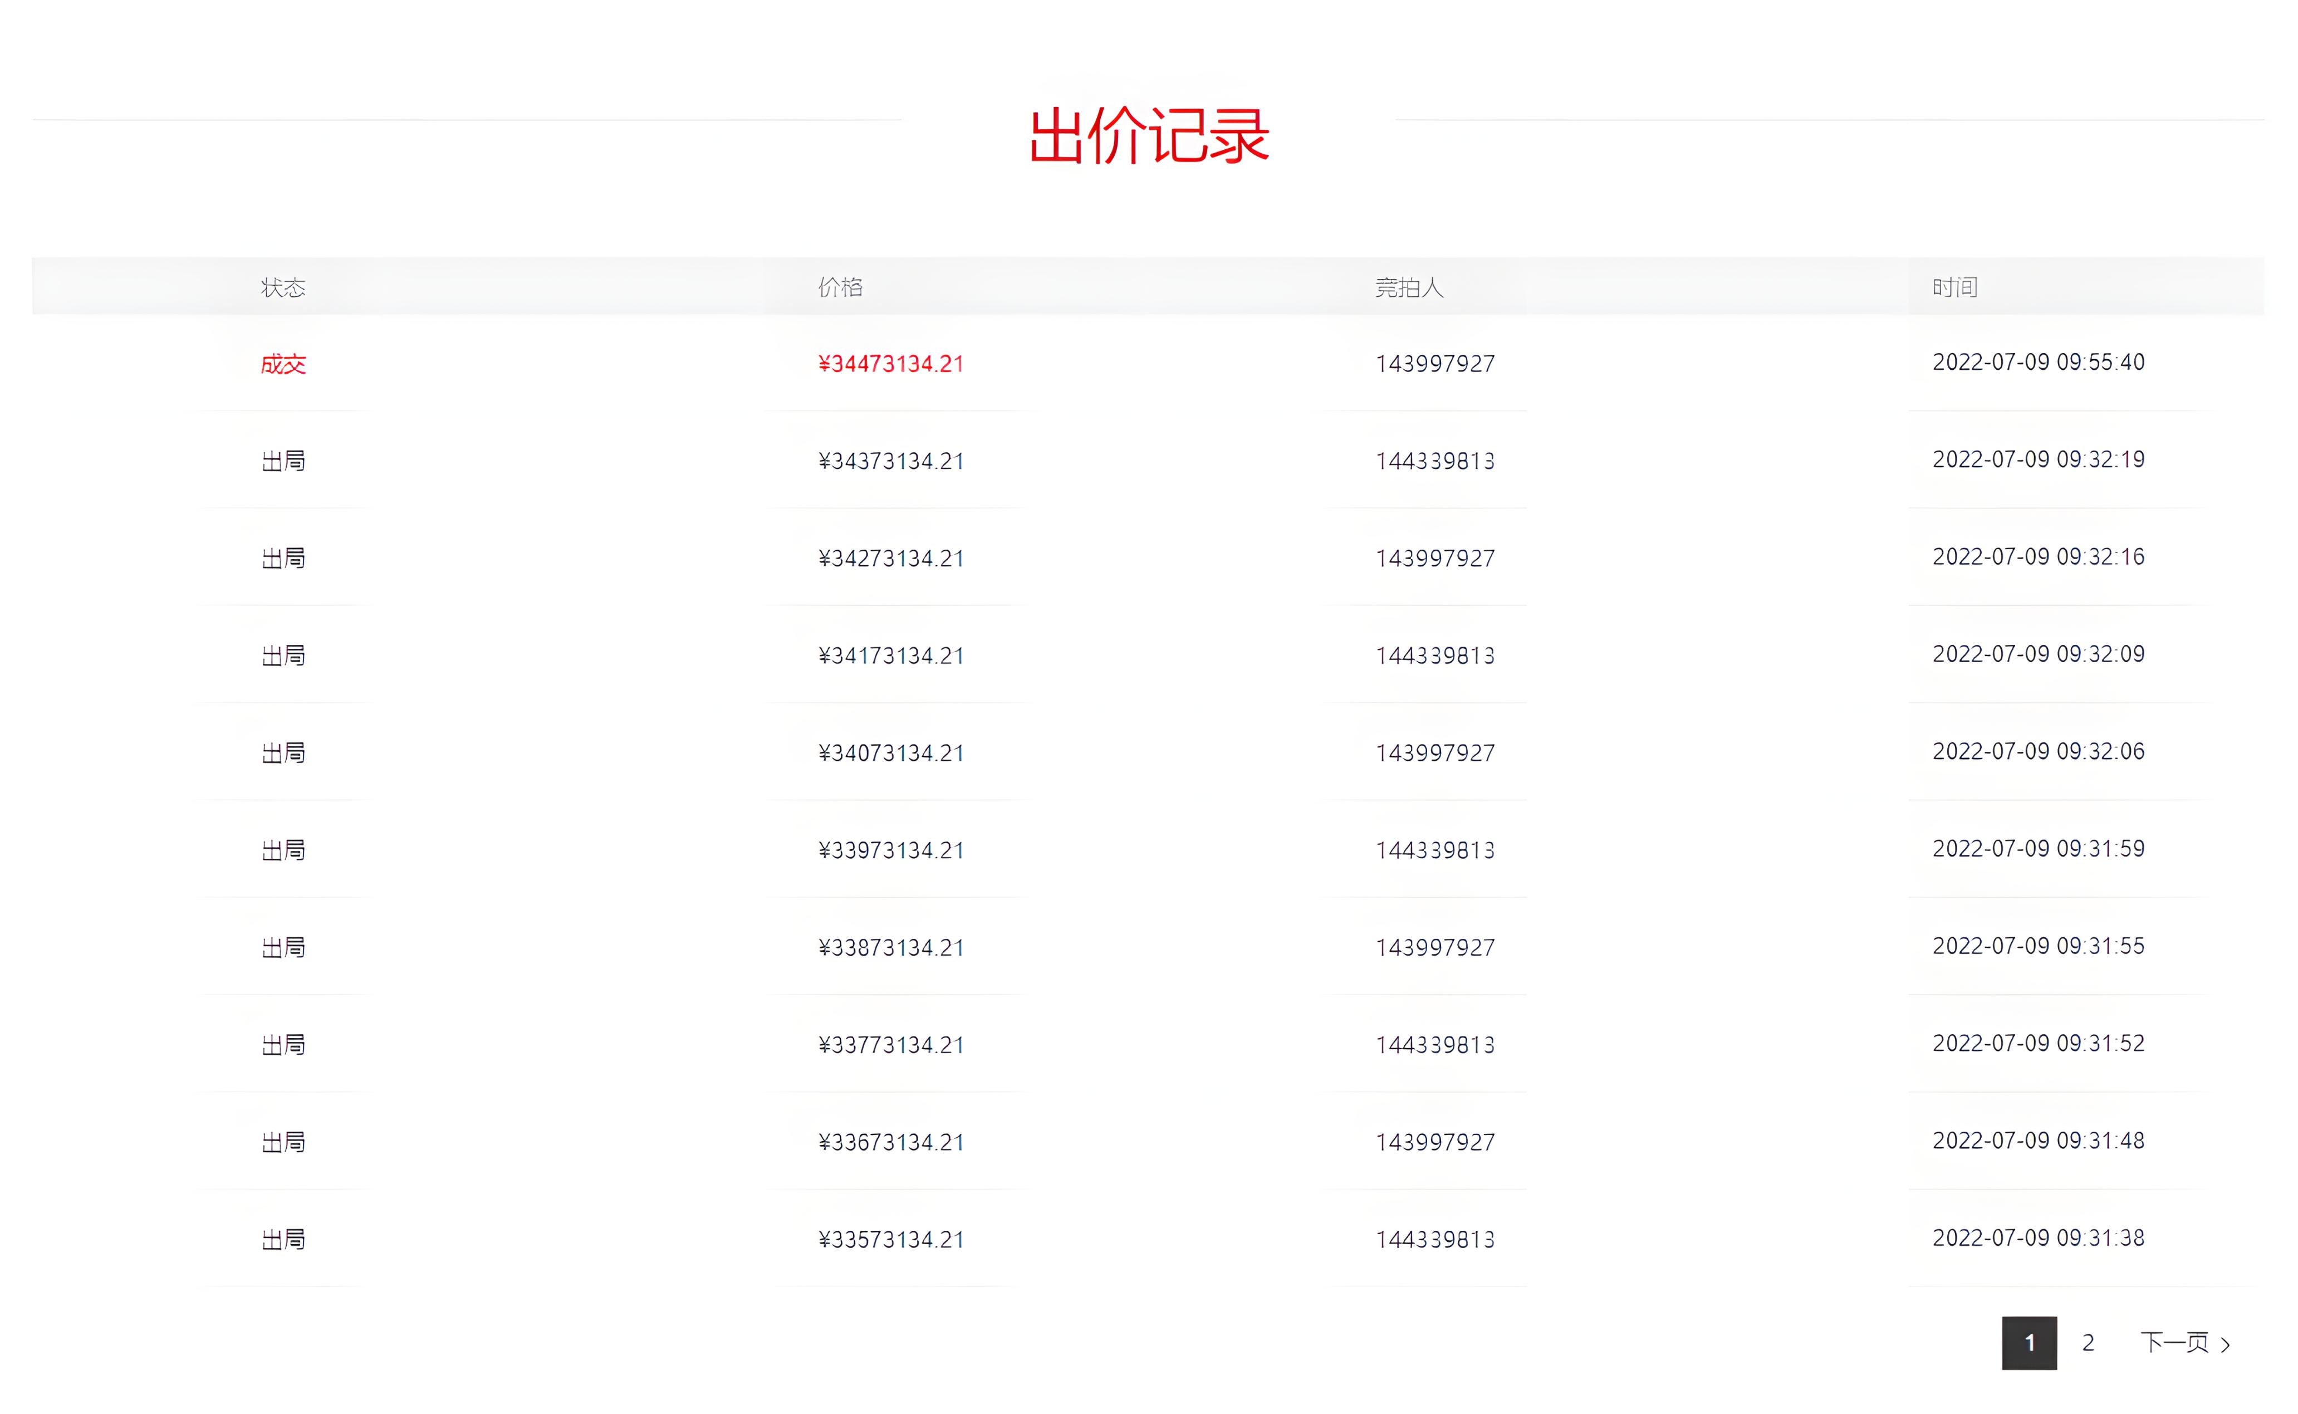Click 出局 status in ¥34273134.21 row

pos(283,559)
